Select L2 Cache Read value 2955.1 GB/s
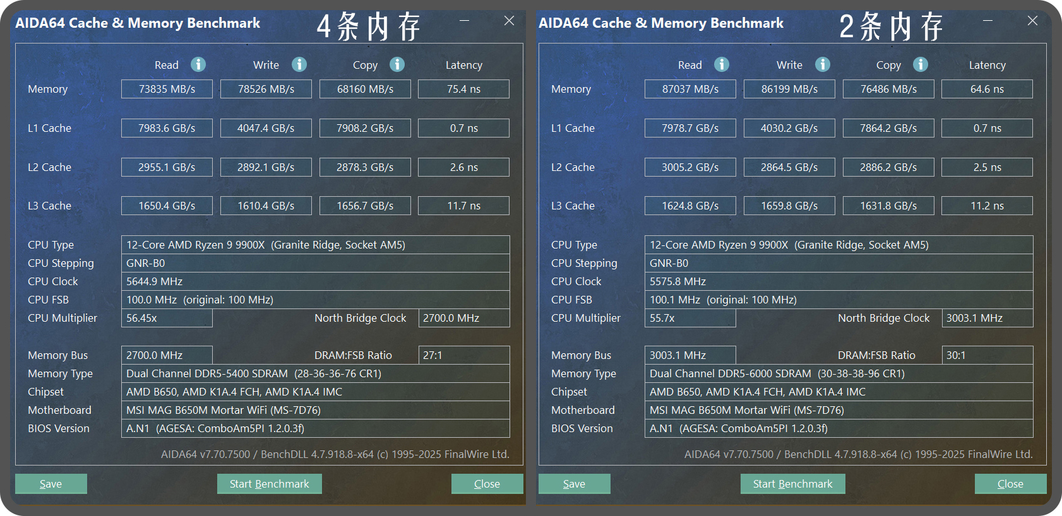The image size is (1062, 516). 167,167
